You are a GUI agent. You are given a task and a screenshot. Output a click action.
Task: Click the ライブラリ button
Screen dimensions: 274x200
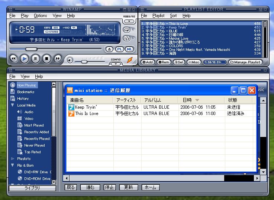coord(32,188)
